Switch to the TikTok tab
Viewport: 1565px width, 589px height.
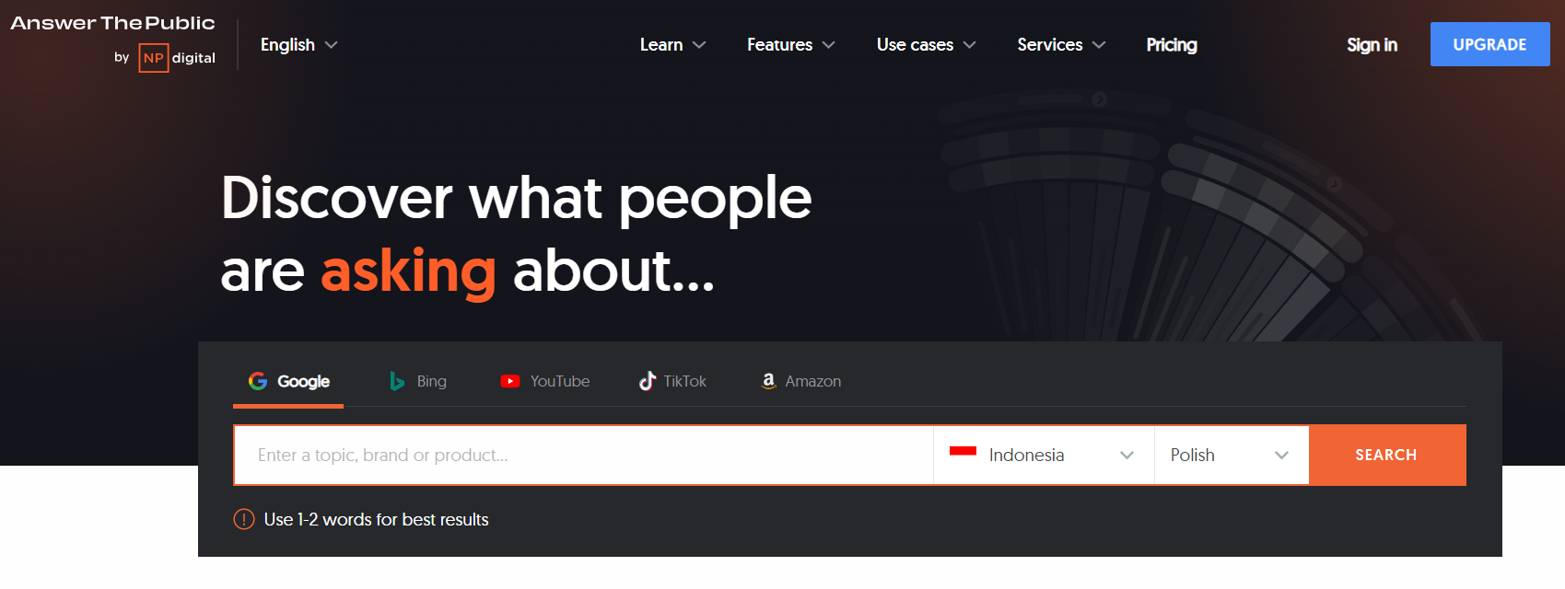coord(673,381)
